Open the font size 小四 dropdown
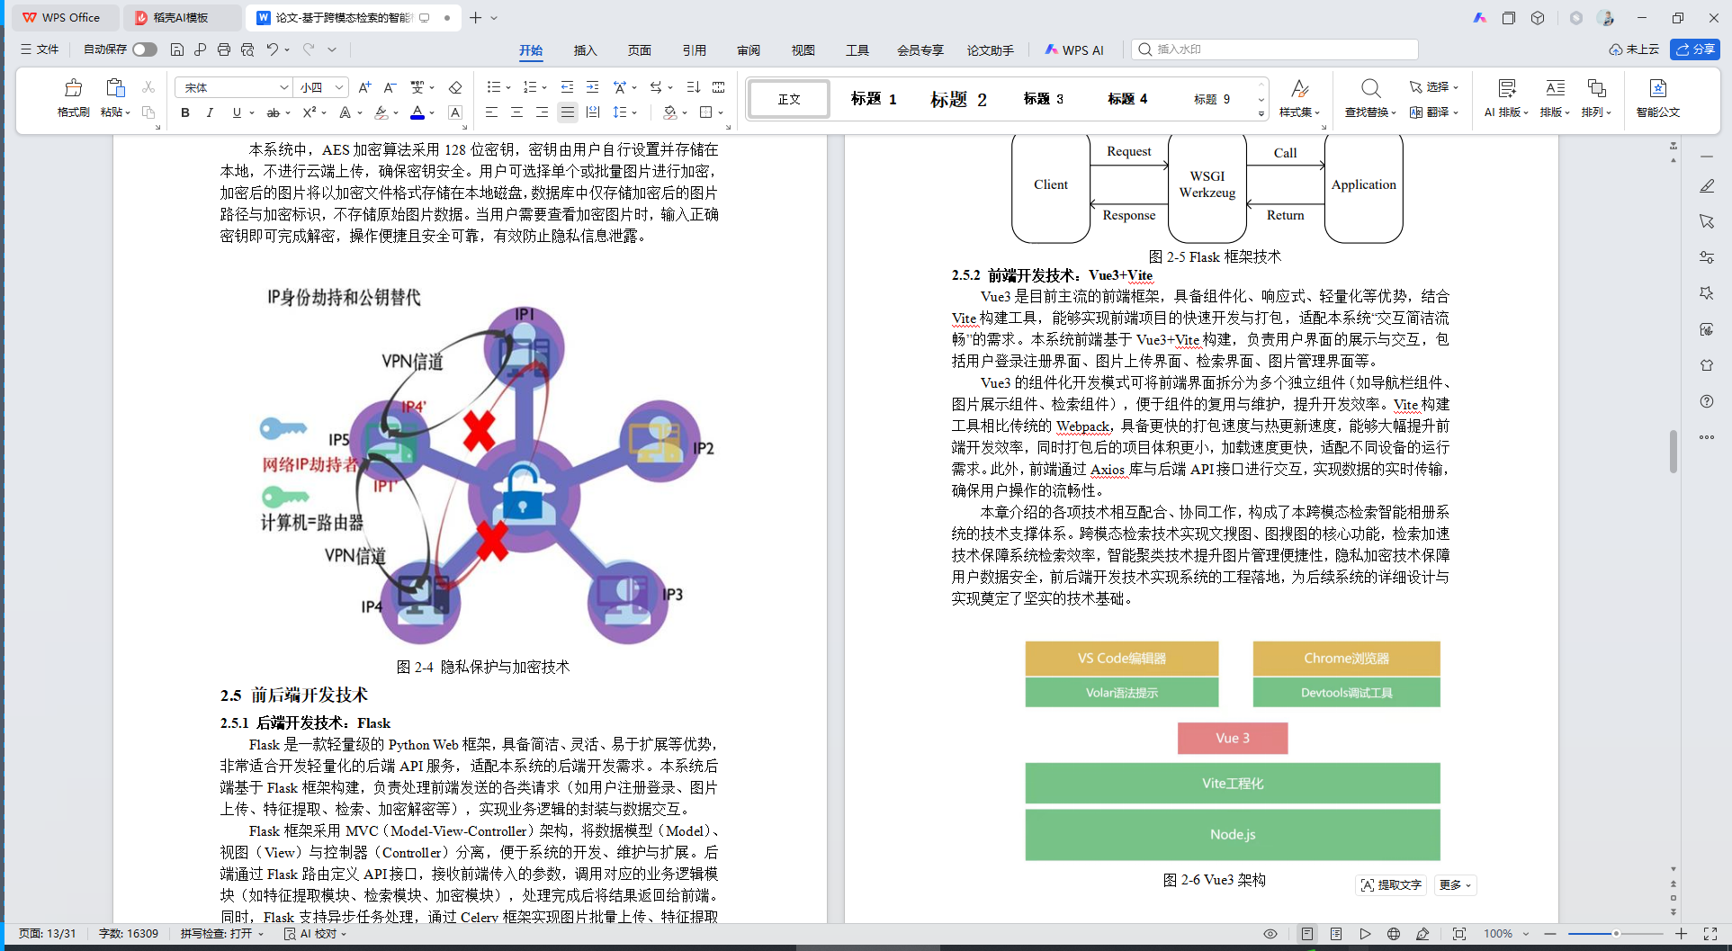The height and width of the screenshot is (951, 1732). [339, 87]
